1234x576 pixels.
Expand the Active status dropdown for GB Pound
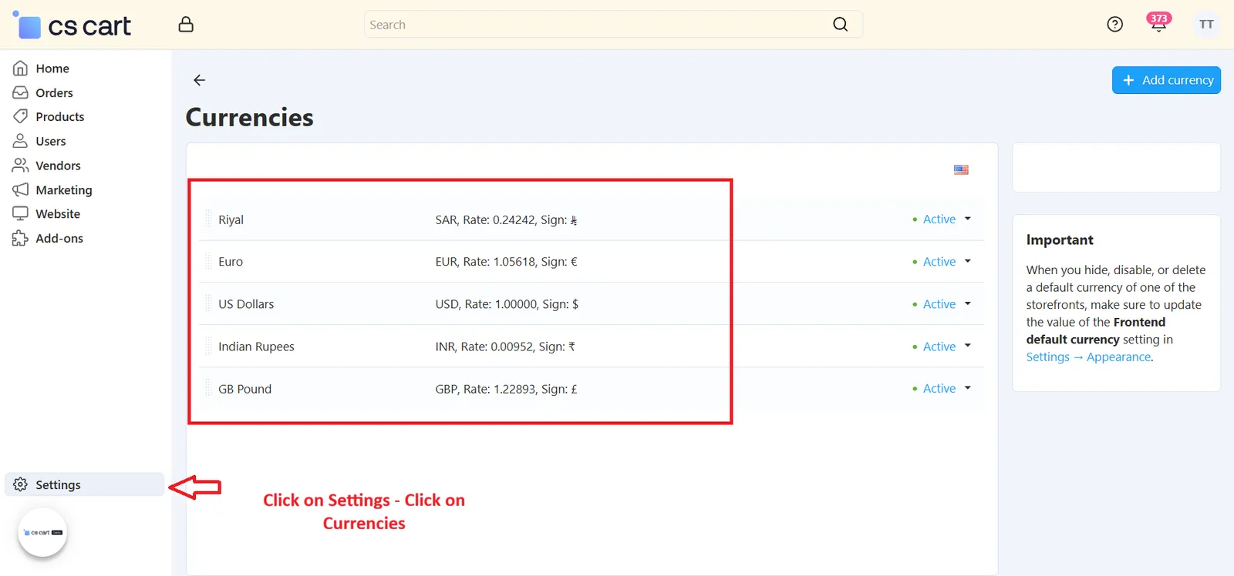pyautogui.click(x=942, y=389)
